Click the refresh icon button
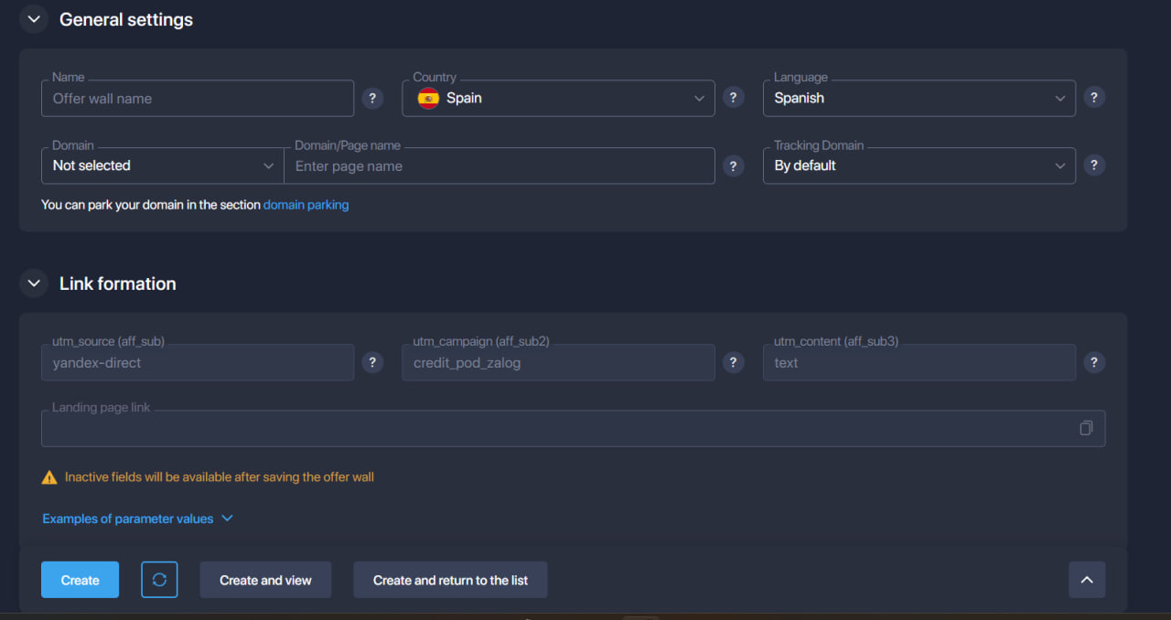Image resolution: width=1171 pixels, height=620 pixels. click(x=159, y=580)
